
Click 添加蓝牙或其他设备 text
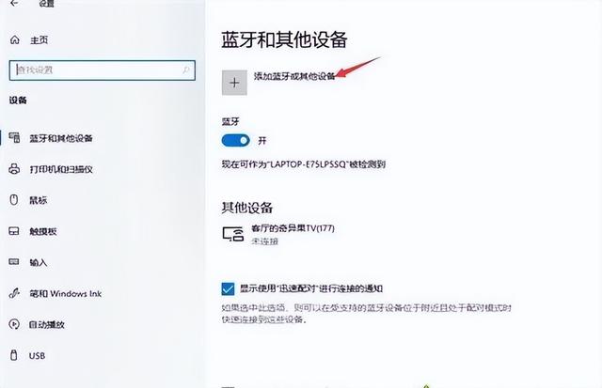tap(294, 76)
